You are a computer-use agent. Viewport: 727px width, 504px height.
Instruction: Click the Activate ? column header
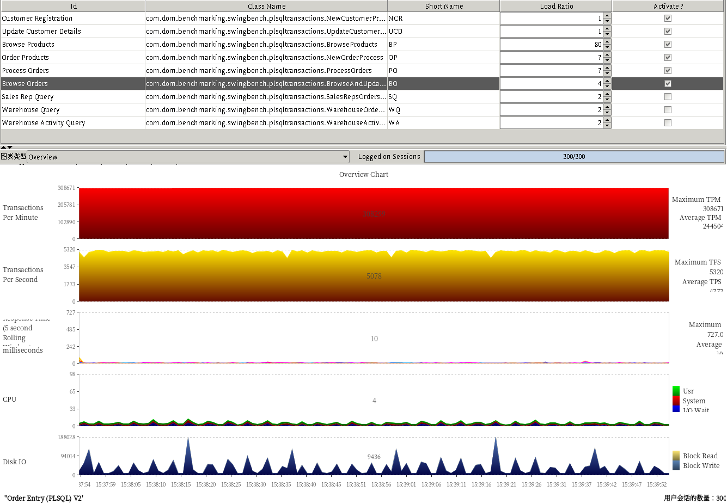click(668, 6)
